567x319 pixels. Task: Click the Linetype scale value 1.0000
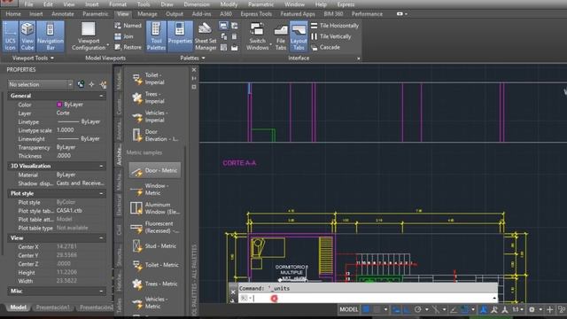pyautogui.click(x=65, y=130)
